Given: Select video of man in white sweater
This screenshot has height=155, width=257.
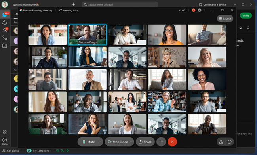Looking at the screenshot, I should [x=127, y=35].
